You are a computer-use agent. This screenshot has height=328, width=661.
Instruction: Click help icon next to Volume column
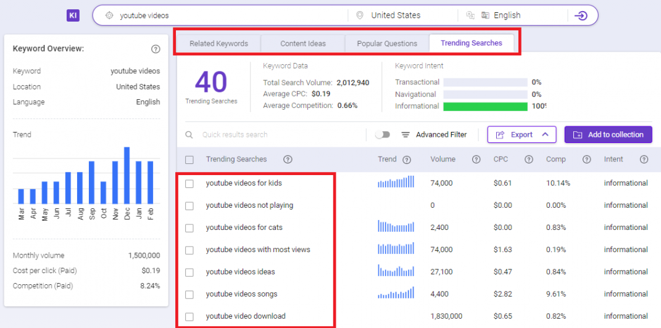coord(476,160)
